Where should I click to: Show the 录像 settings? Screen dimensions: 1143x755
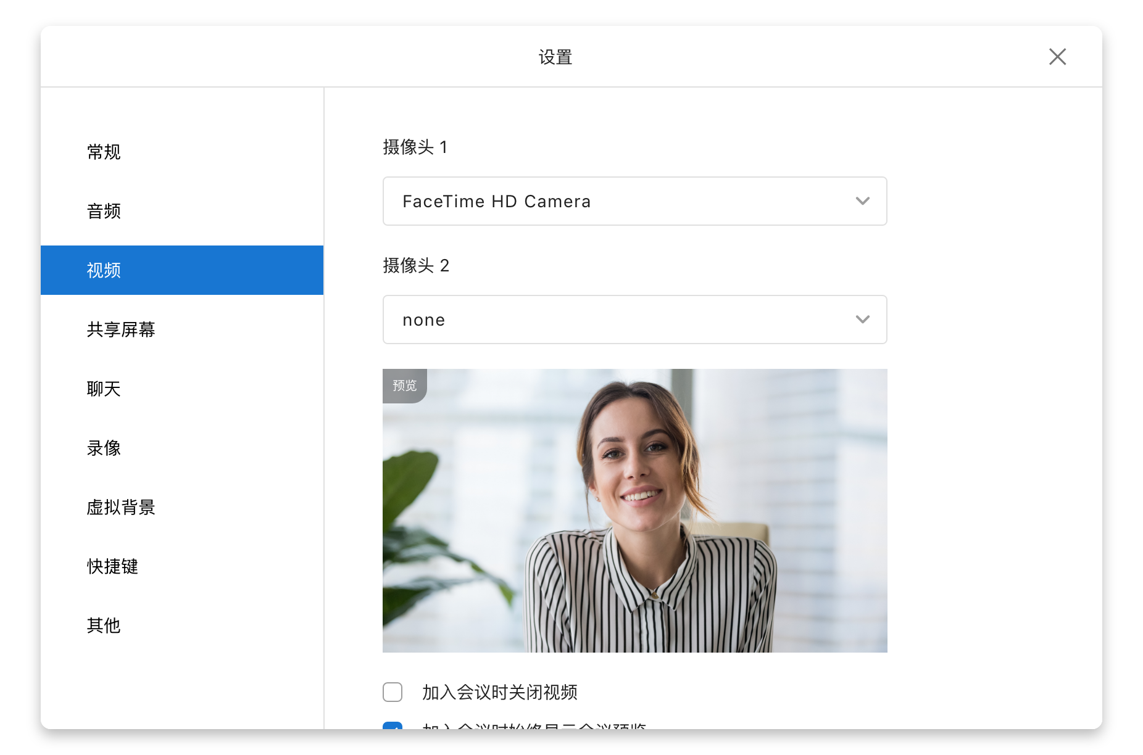[x=104, y=448]
